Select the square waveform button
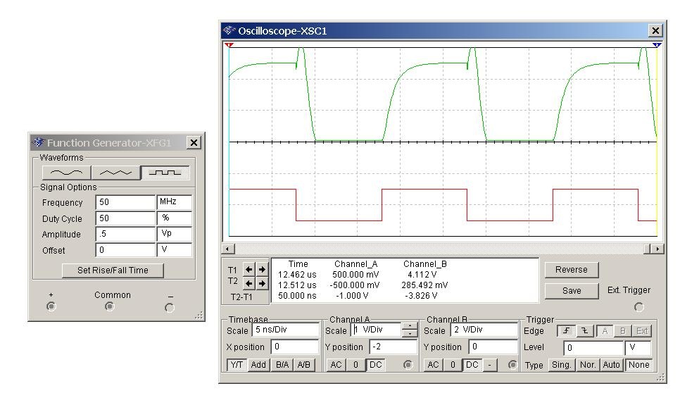The height and width of the screenshot is (398, 680). click(x=166, y=173)
